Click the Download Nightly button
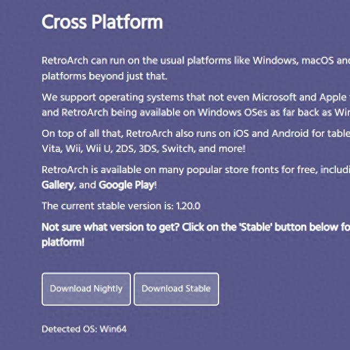Screen dimensions: 350x350 click(86, 289)
